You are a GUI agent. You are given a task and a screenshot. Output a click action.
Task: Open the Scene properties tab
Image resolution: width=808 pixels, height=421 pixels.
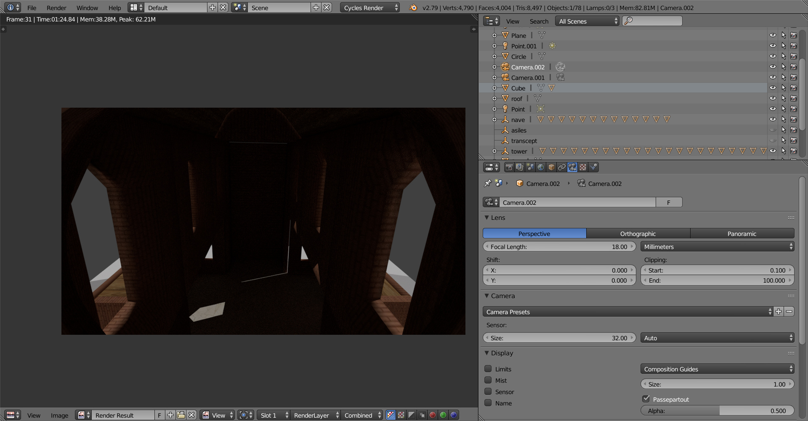pos(530,167)
